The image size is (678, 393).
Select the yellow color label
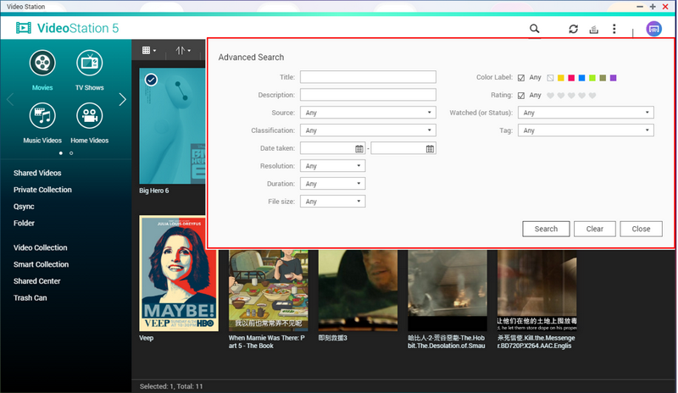[561, 78]
